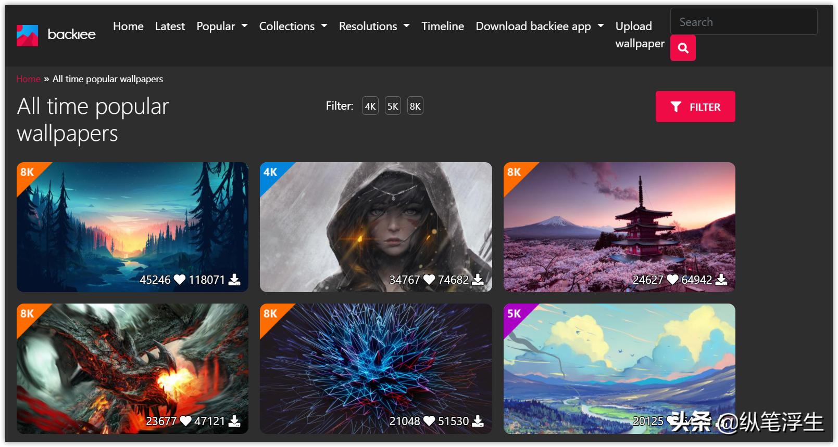Click heart icon next to 34767

pos(429,280)
